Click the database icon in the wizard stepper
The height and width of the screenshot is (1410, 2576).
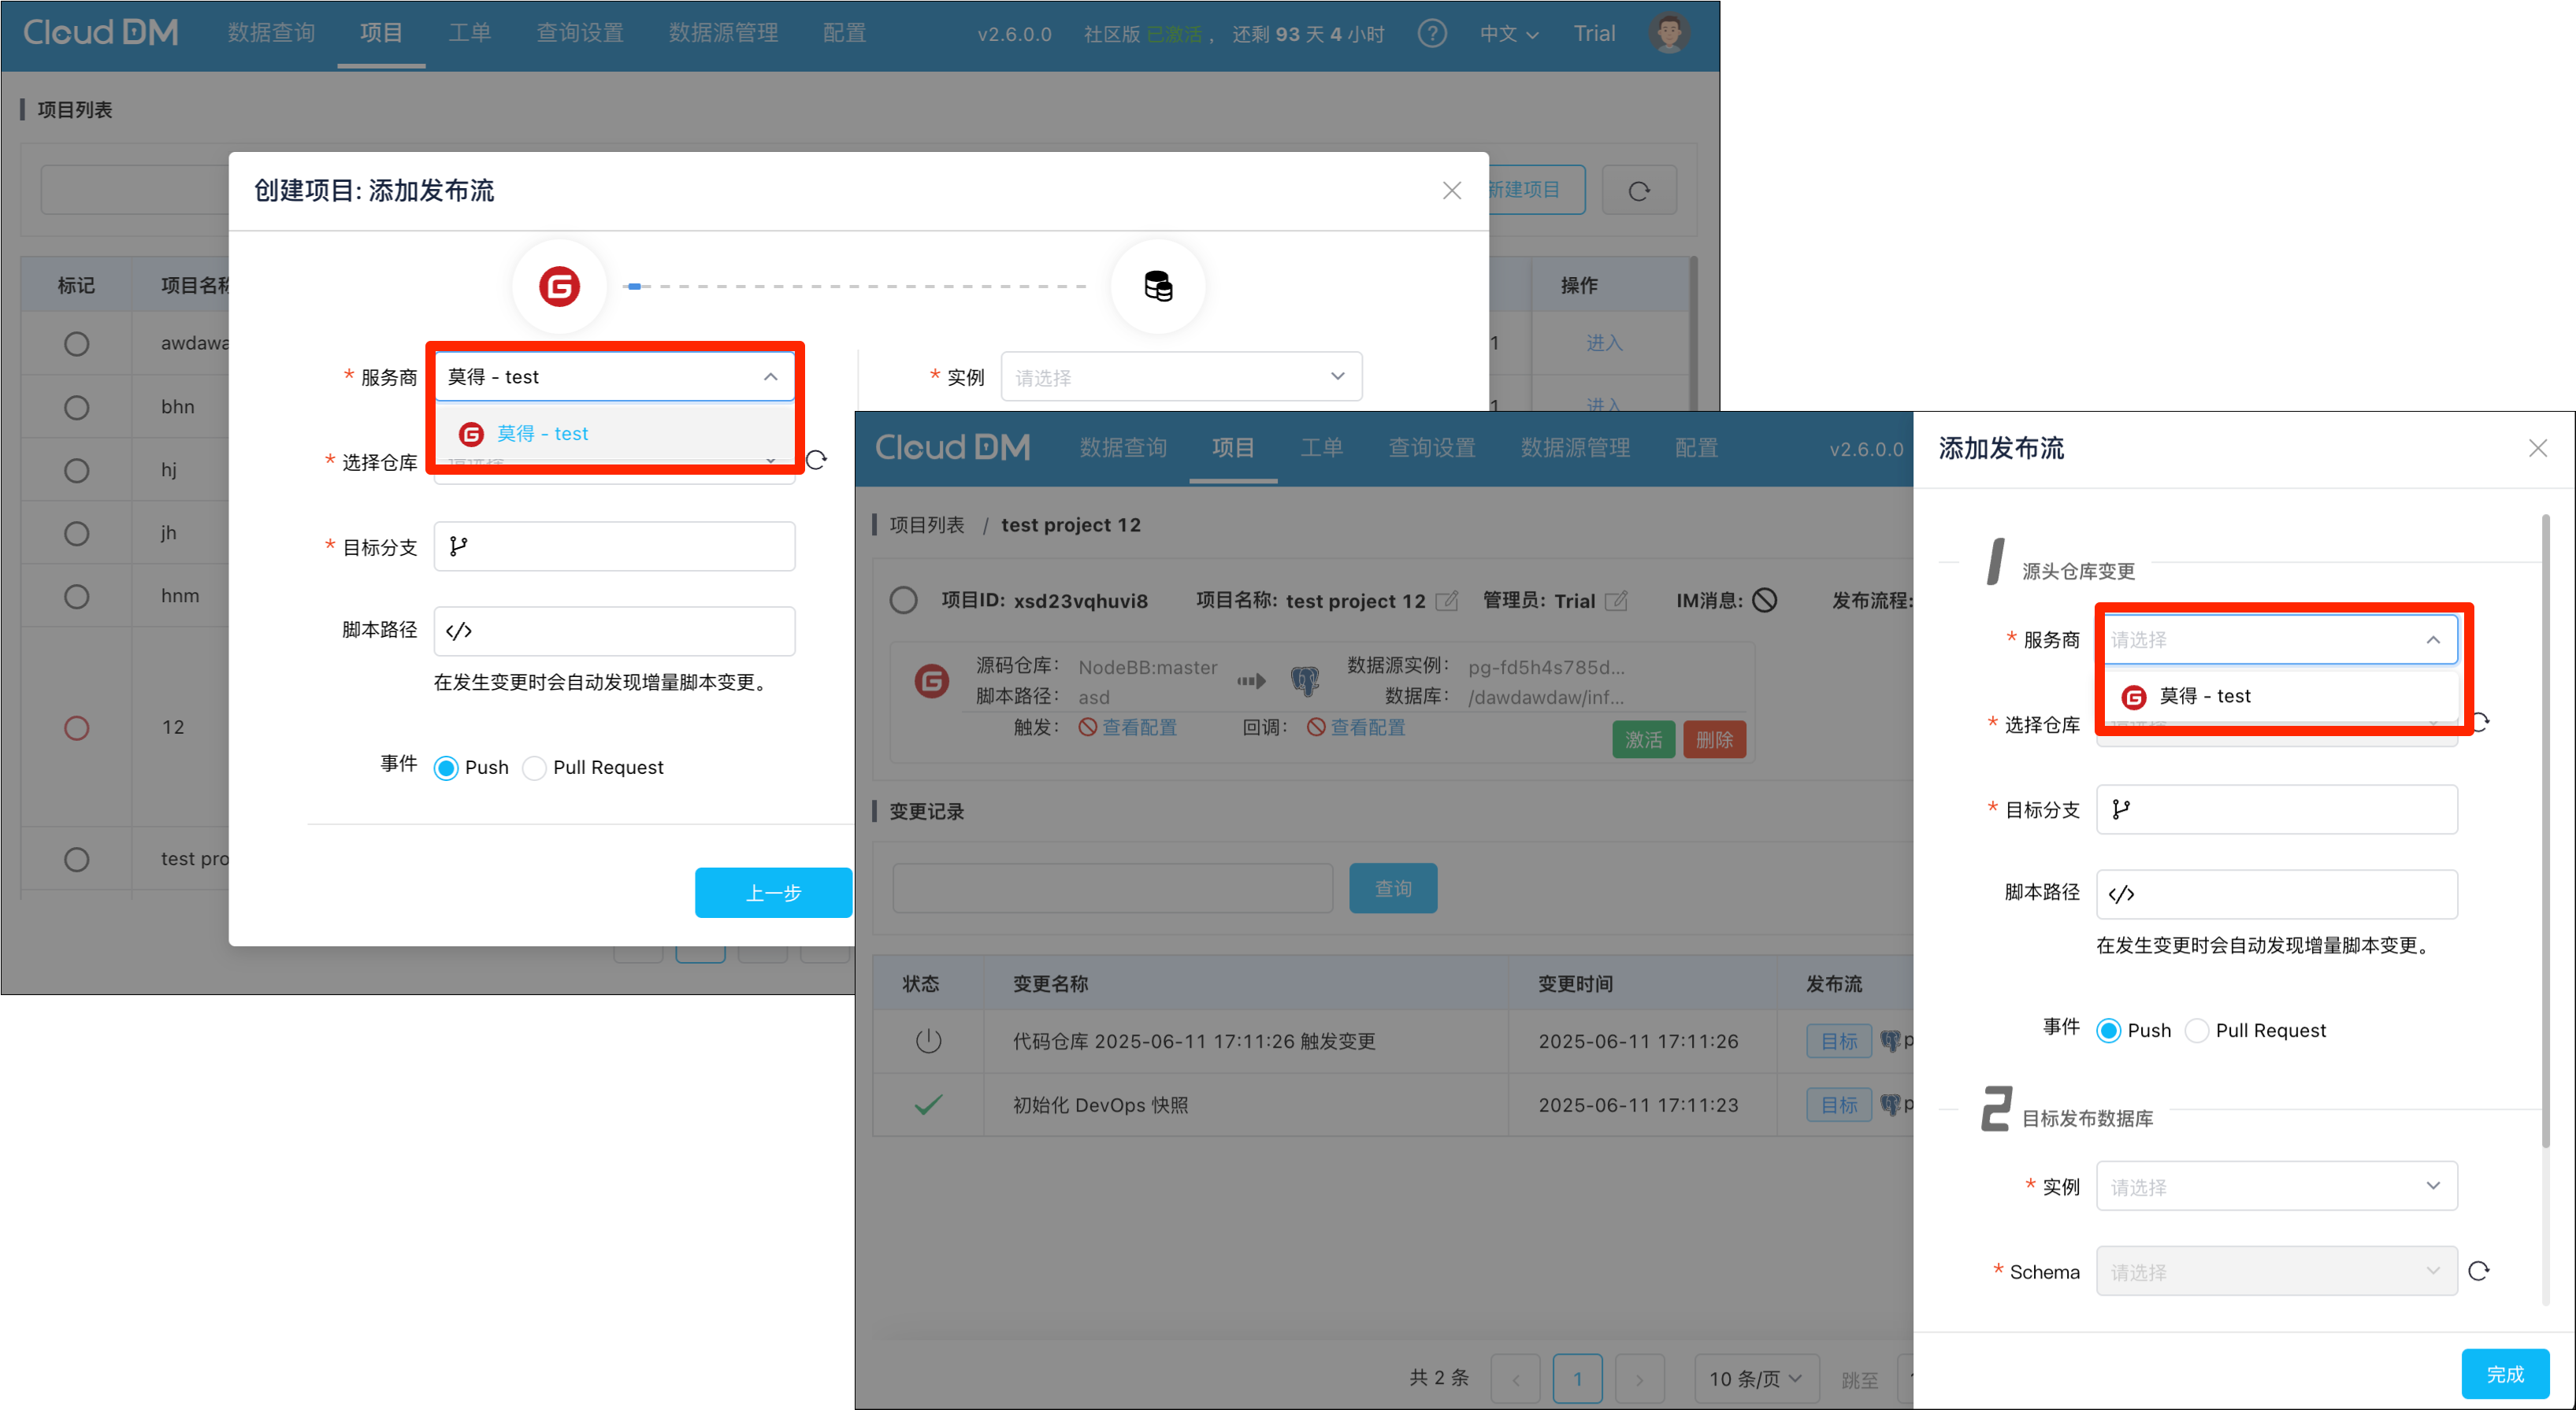pyautogui.click(x=1158, y=287)
